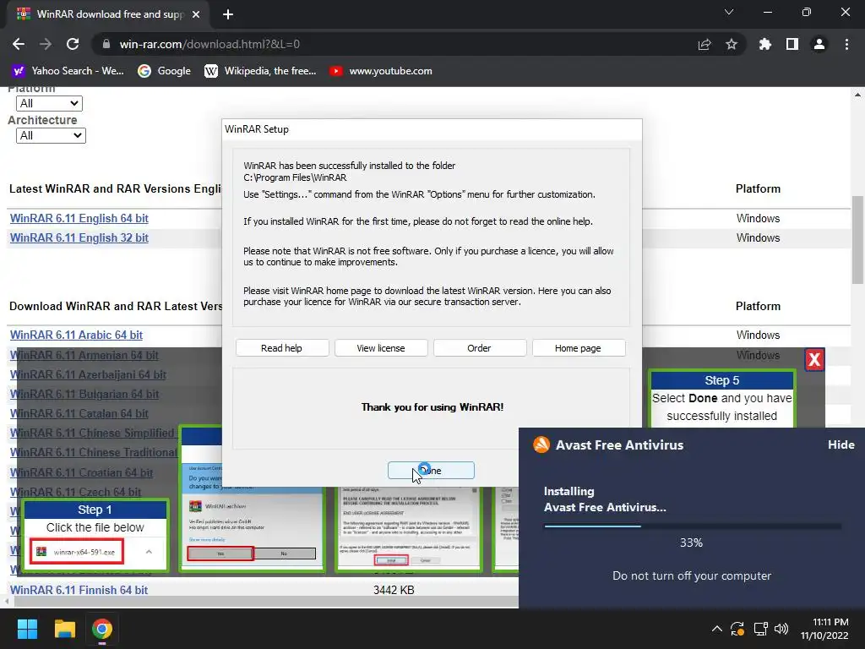
Task: Close the red X step overlay
Action: pyautogui.click(x=814, y=360)
